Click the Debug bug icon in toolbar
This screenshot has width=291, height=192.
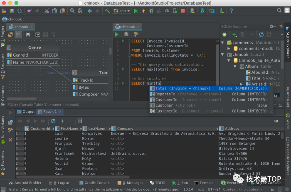point(151,11)
